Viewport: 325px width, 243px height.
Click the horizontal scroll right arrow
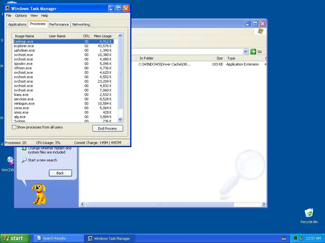[x=264, y=204]
